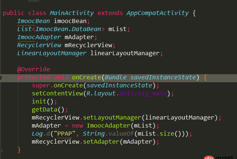Click the ImoocBean type in the field declaration
Viewport: 237px width, 159px height.
(33, 21)
